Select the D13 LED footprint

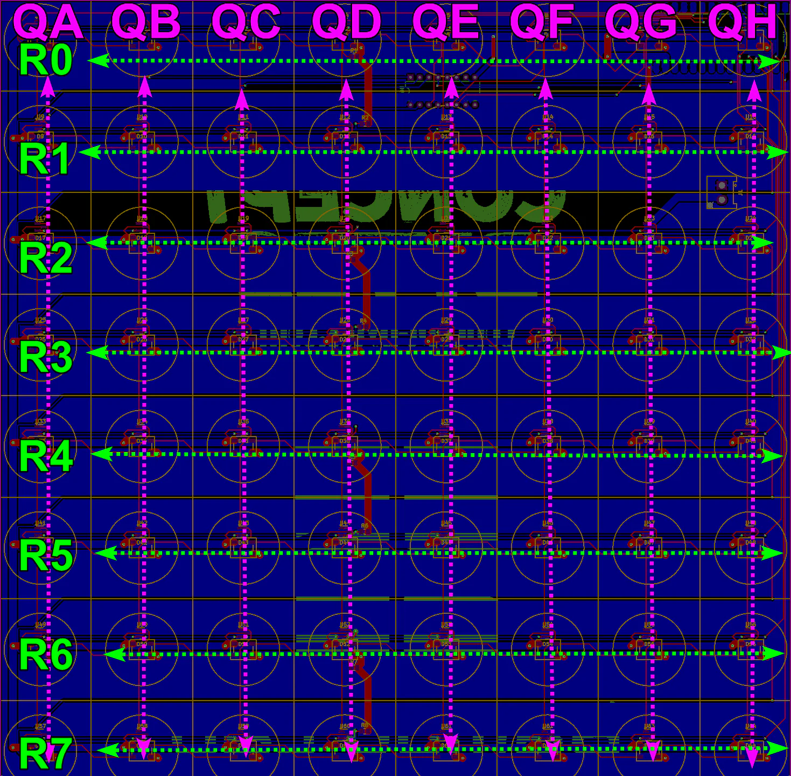tap(446, 141)
